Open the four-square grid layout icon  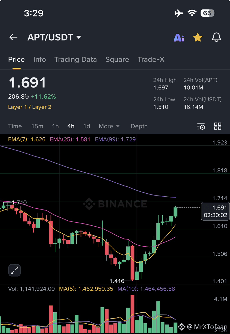[218, 126]
